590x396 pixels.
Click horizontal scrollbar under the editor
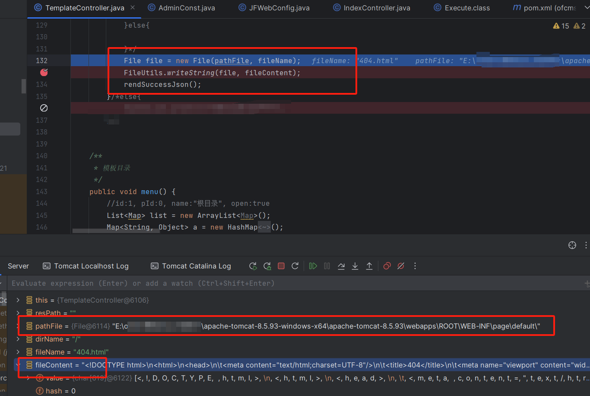point(116,231)
